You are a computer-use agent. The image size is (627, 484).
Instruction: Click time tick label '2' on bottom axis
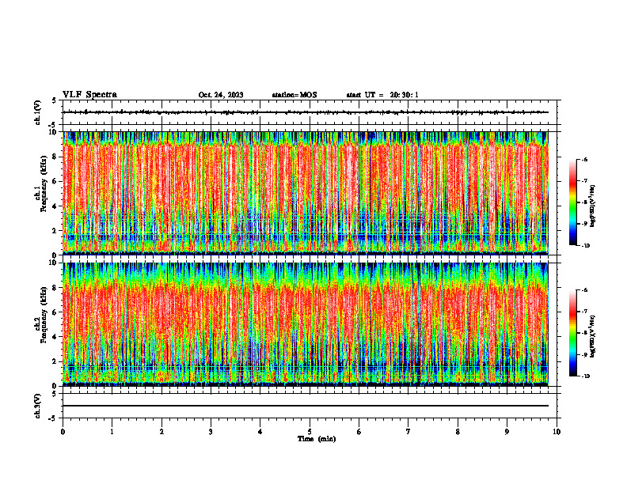(x=161, y=432)
